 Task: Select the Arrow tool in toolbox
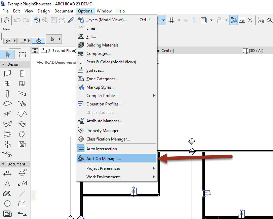7,55
